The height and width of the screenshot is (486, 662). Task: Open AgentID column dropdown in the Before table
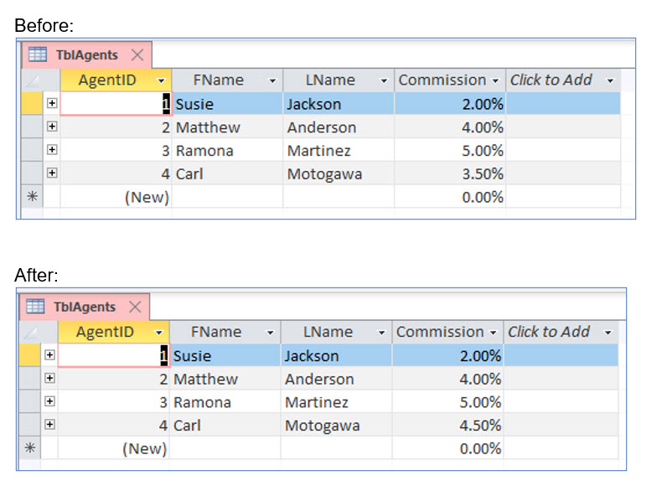point(161,80)
